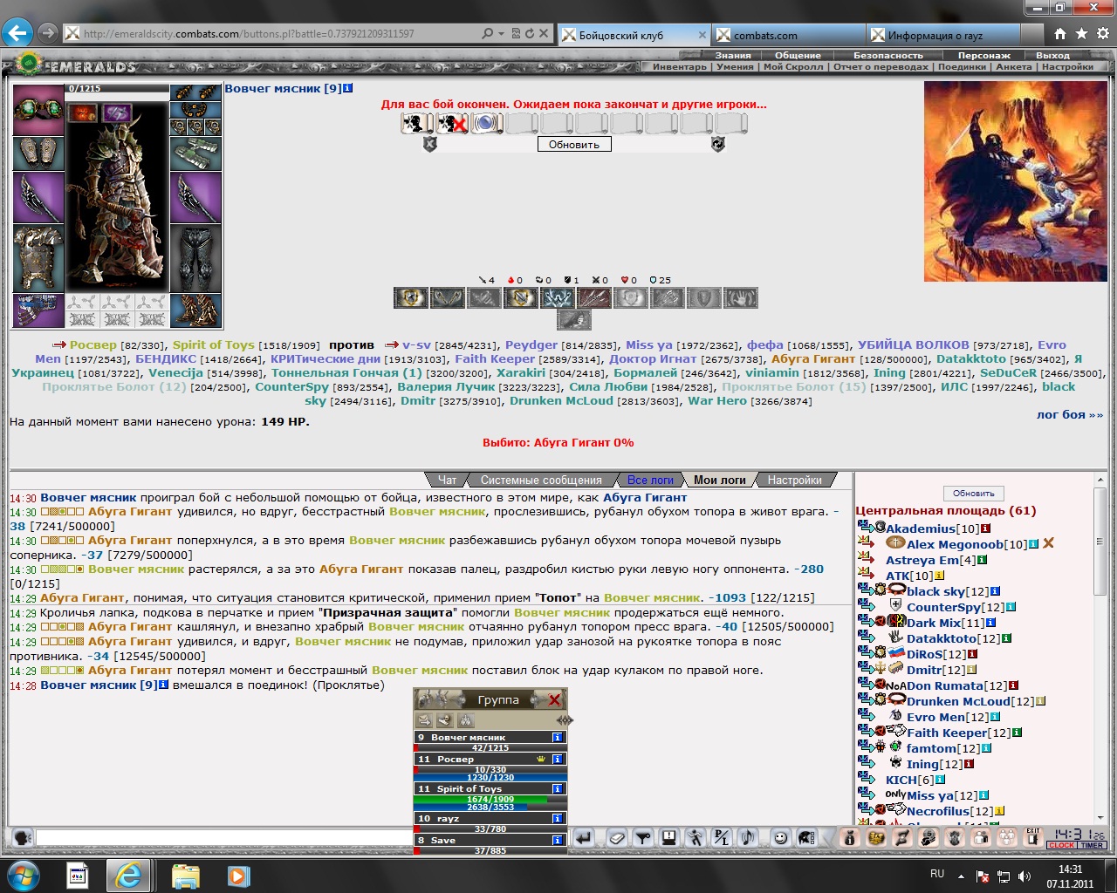Click the white hand ability icon

coord(740,298)
